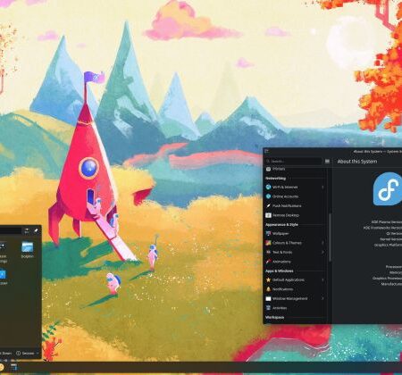Click the System Settings icon on the taskbar
402x375 pixels.
[x=14, y=367]
